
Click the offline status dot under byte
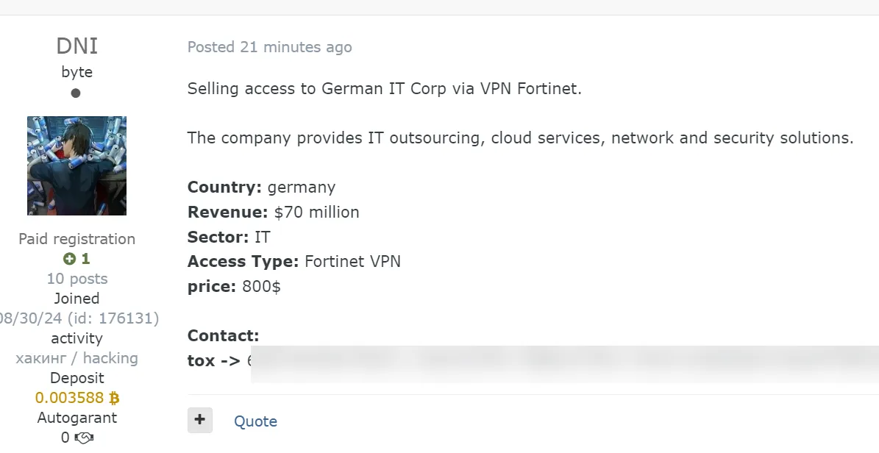(76, 93)
